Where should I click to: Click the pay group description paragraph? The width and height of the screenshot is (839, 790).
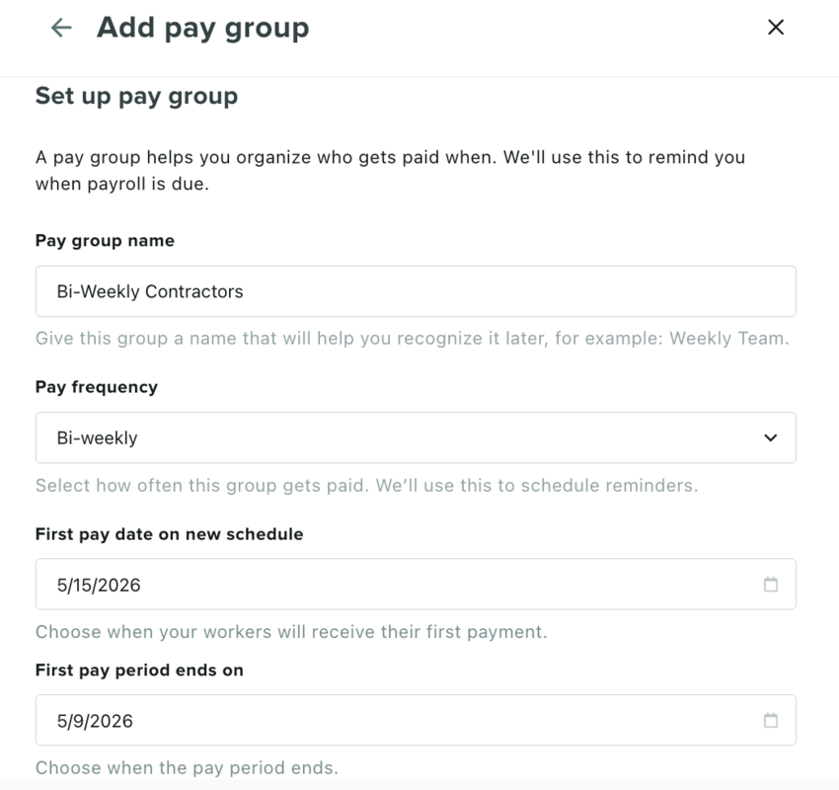(x=390, y=170)
